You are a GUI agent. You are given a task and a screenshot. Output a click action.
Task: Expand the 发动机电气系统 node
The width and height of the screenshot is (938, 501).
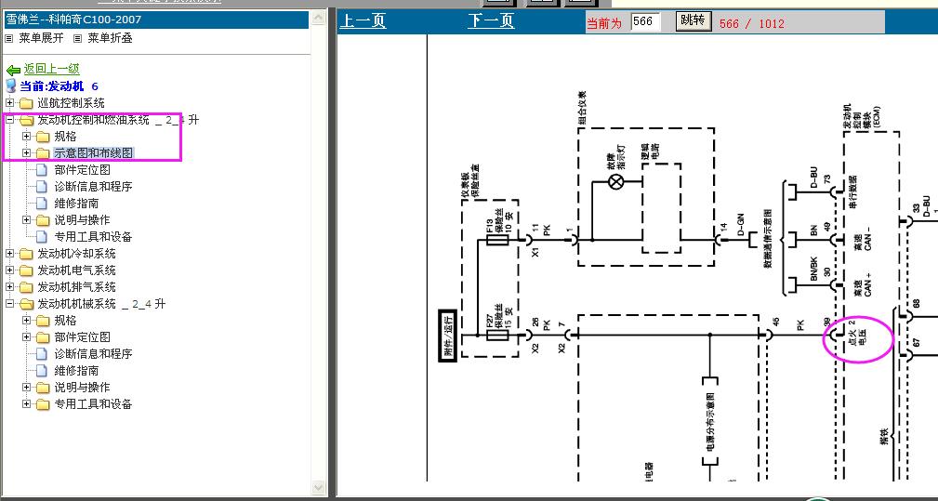pyautogui.click(x=9, y=270)
